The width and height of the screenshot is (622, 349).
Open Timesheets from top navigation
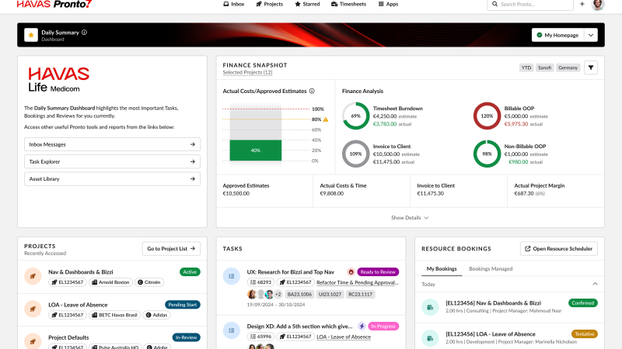coord(348,4)
